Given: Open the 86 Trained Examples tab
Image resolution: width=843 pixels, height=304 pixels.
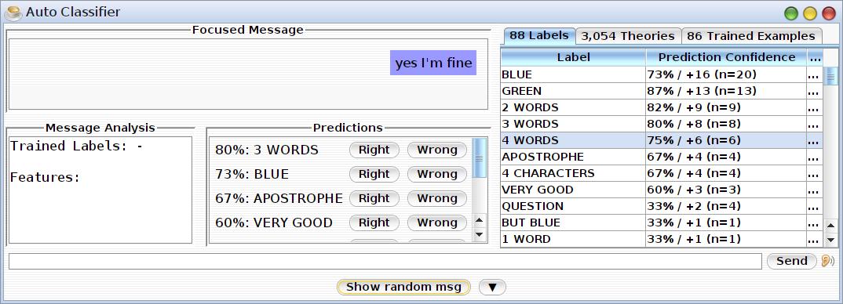Looking at the screenshot, I should [751, 36].
